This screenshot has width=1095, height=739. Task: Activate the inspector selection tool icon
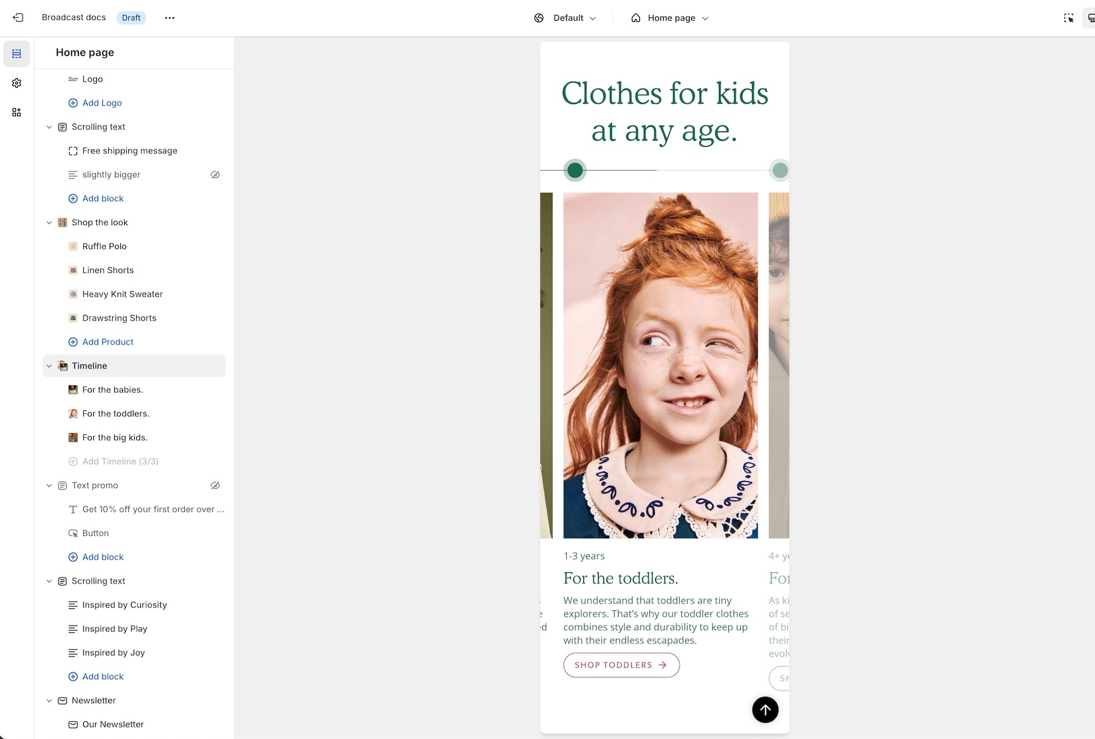point(1068,18)
